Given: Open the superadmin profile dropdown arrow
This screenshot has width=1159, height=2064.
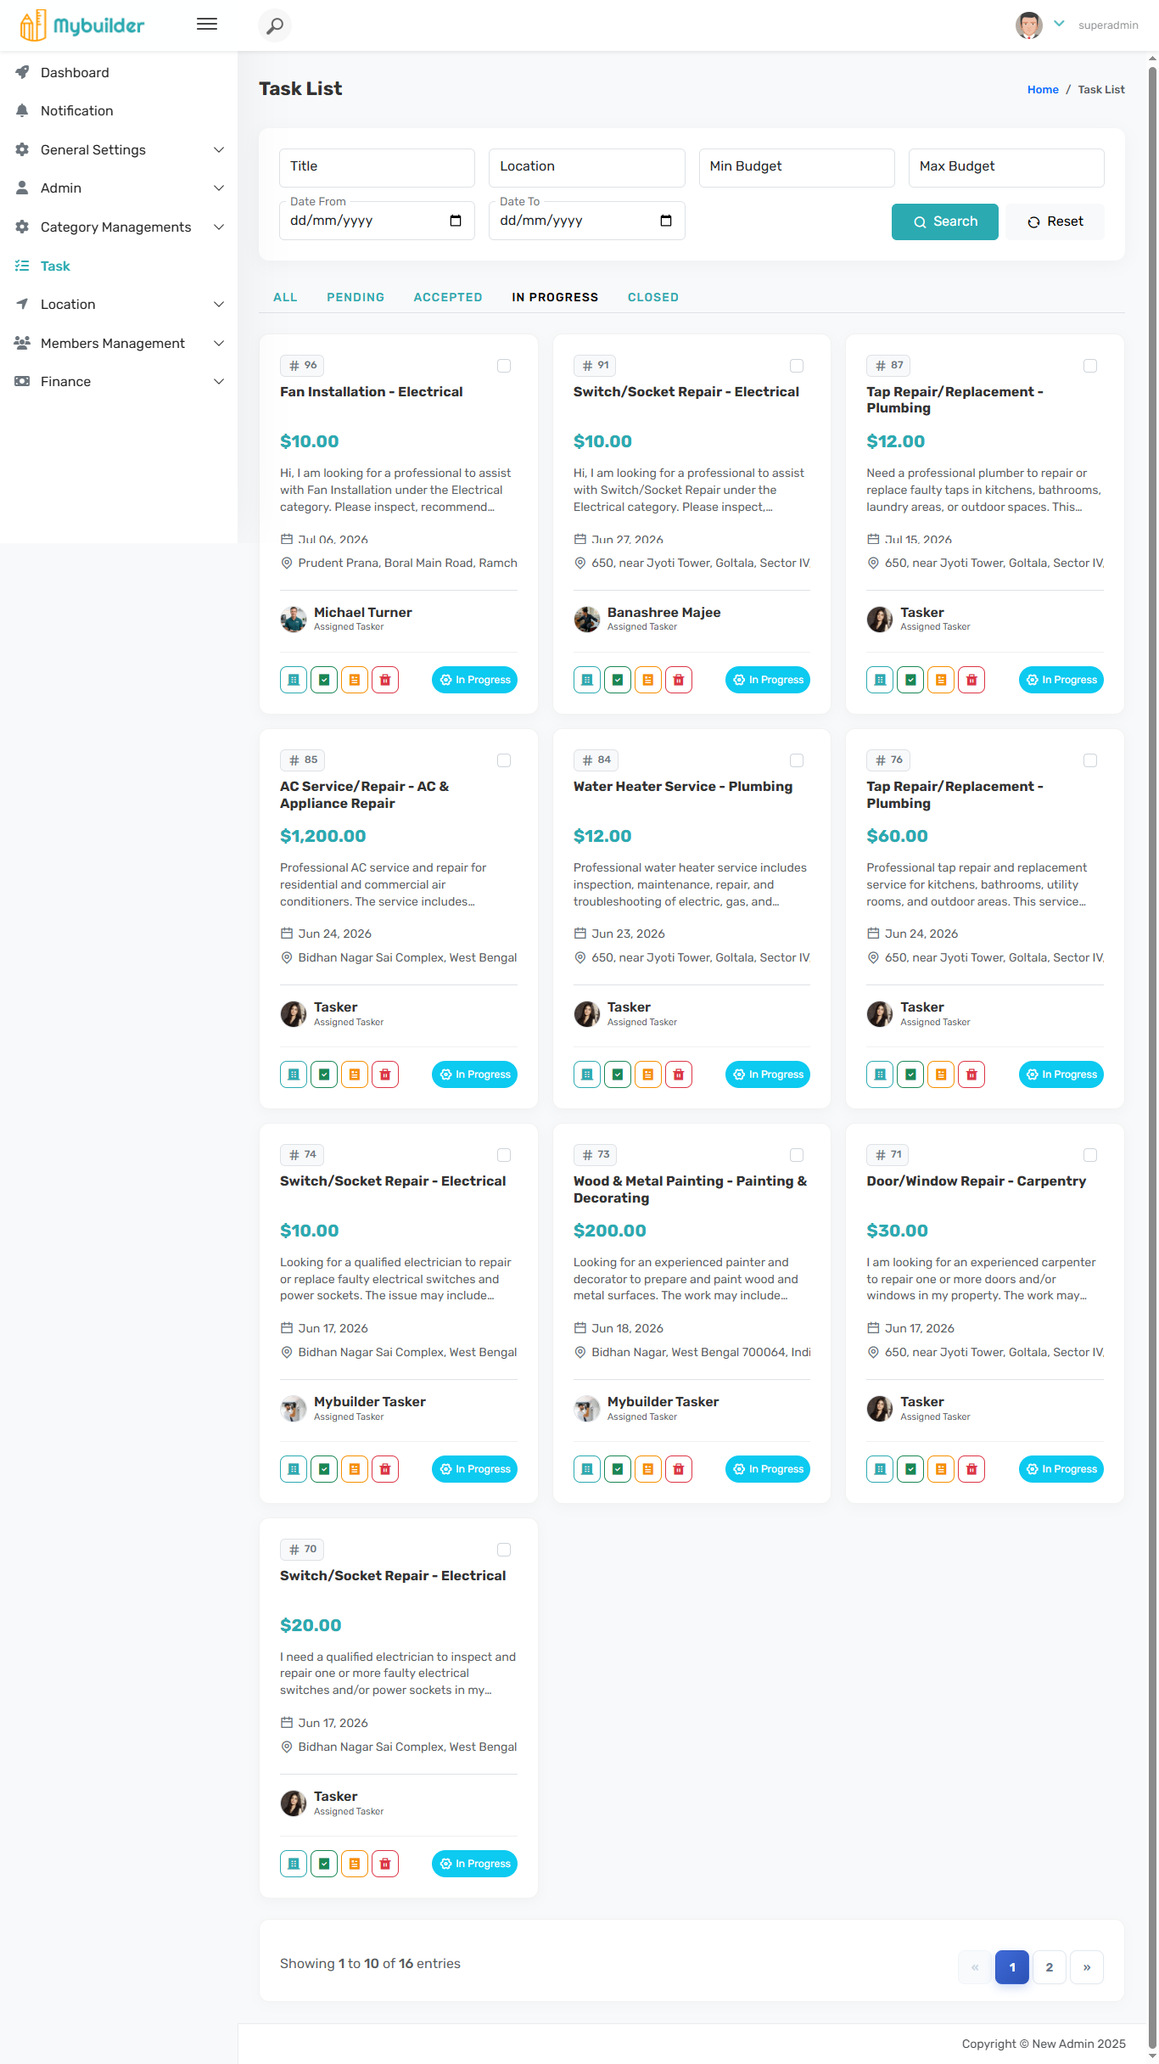Looking at the screenshot, I should tap(1059, 24).
